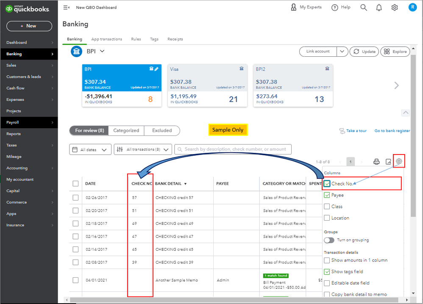Screen dimensions: 423x304
Task: Show next account cards with right chevron
Action: [396, 86]
